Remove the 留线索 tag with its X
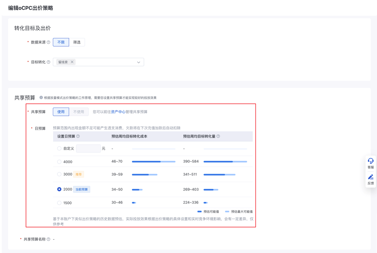 [x=72, y=62]
